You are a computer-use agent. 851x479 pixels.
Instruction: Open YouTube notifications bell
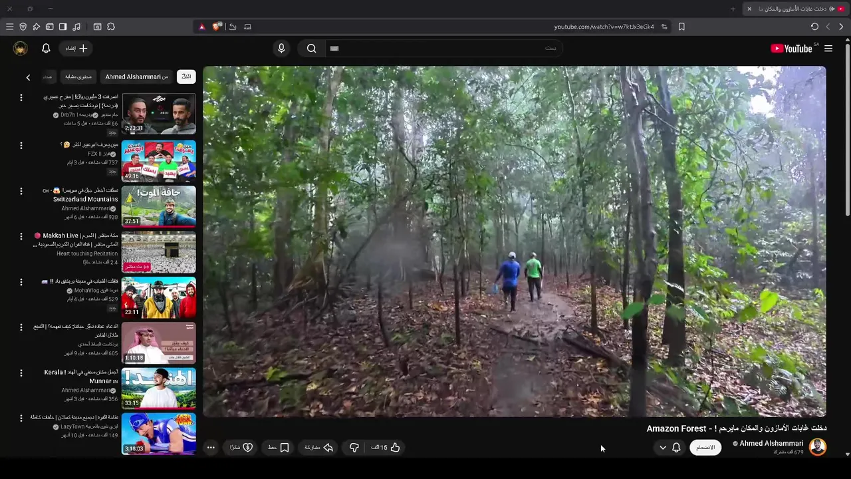coord(46,48)
